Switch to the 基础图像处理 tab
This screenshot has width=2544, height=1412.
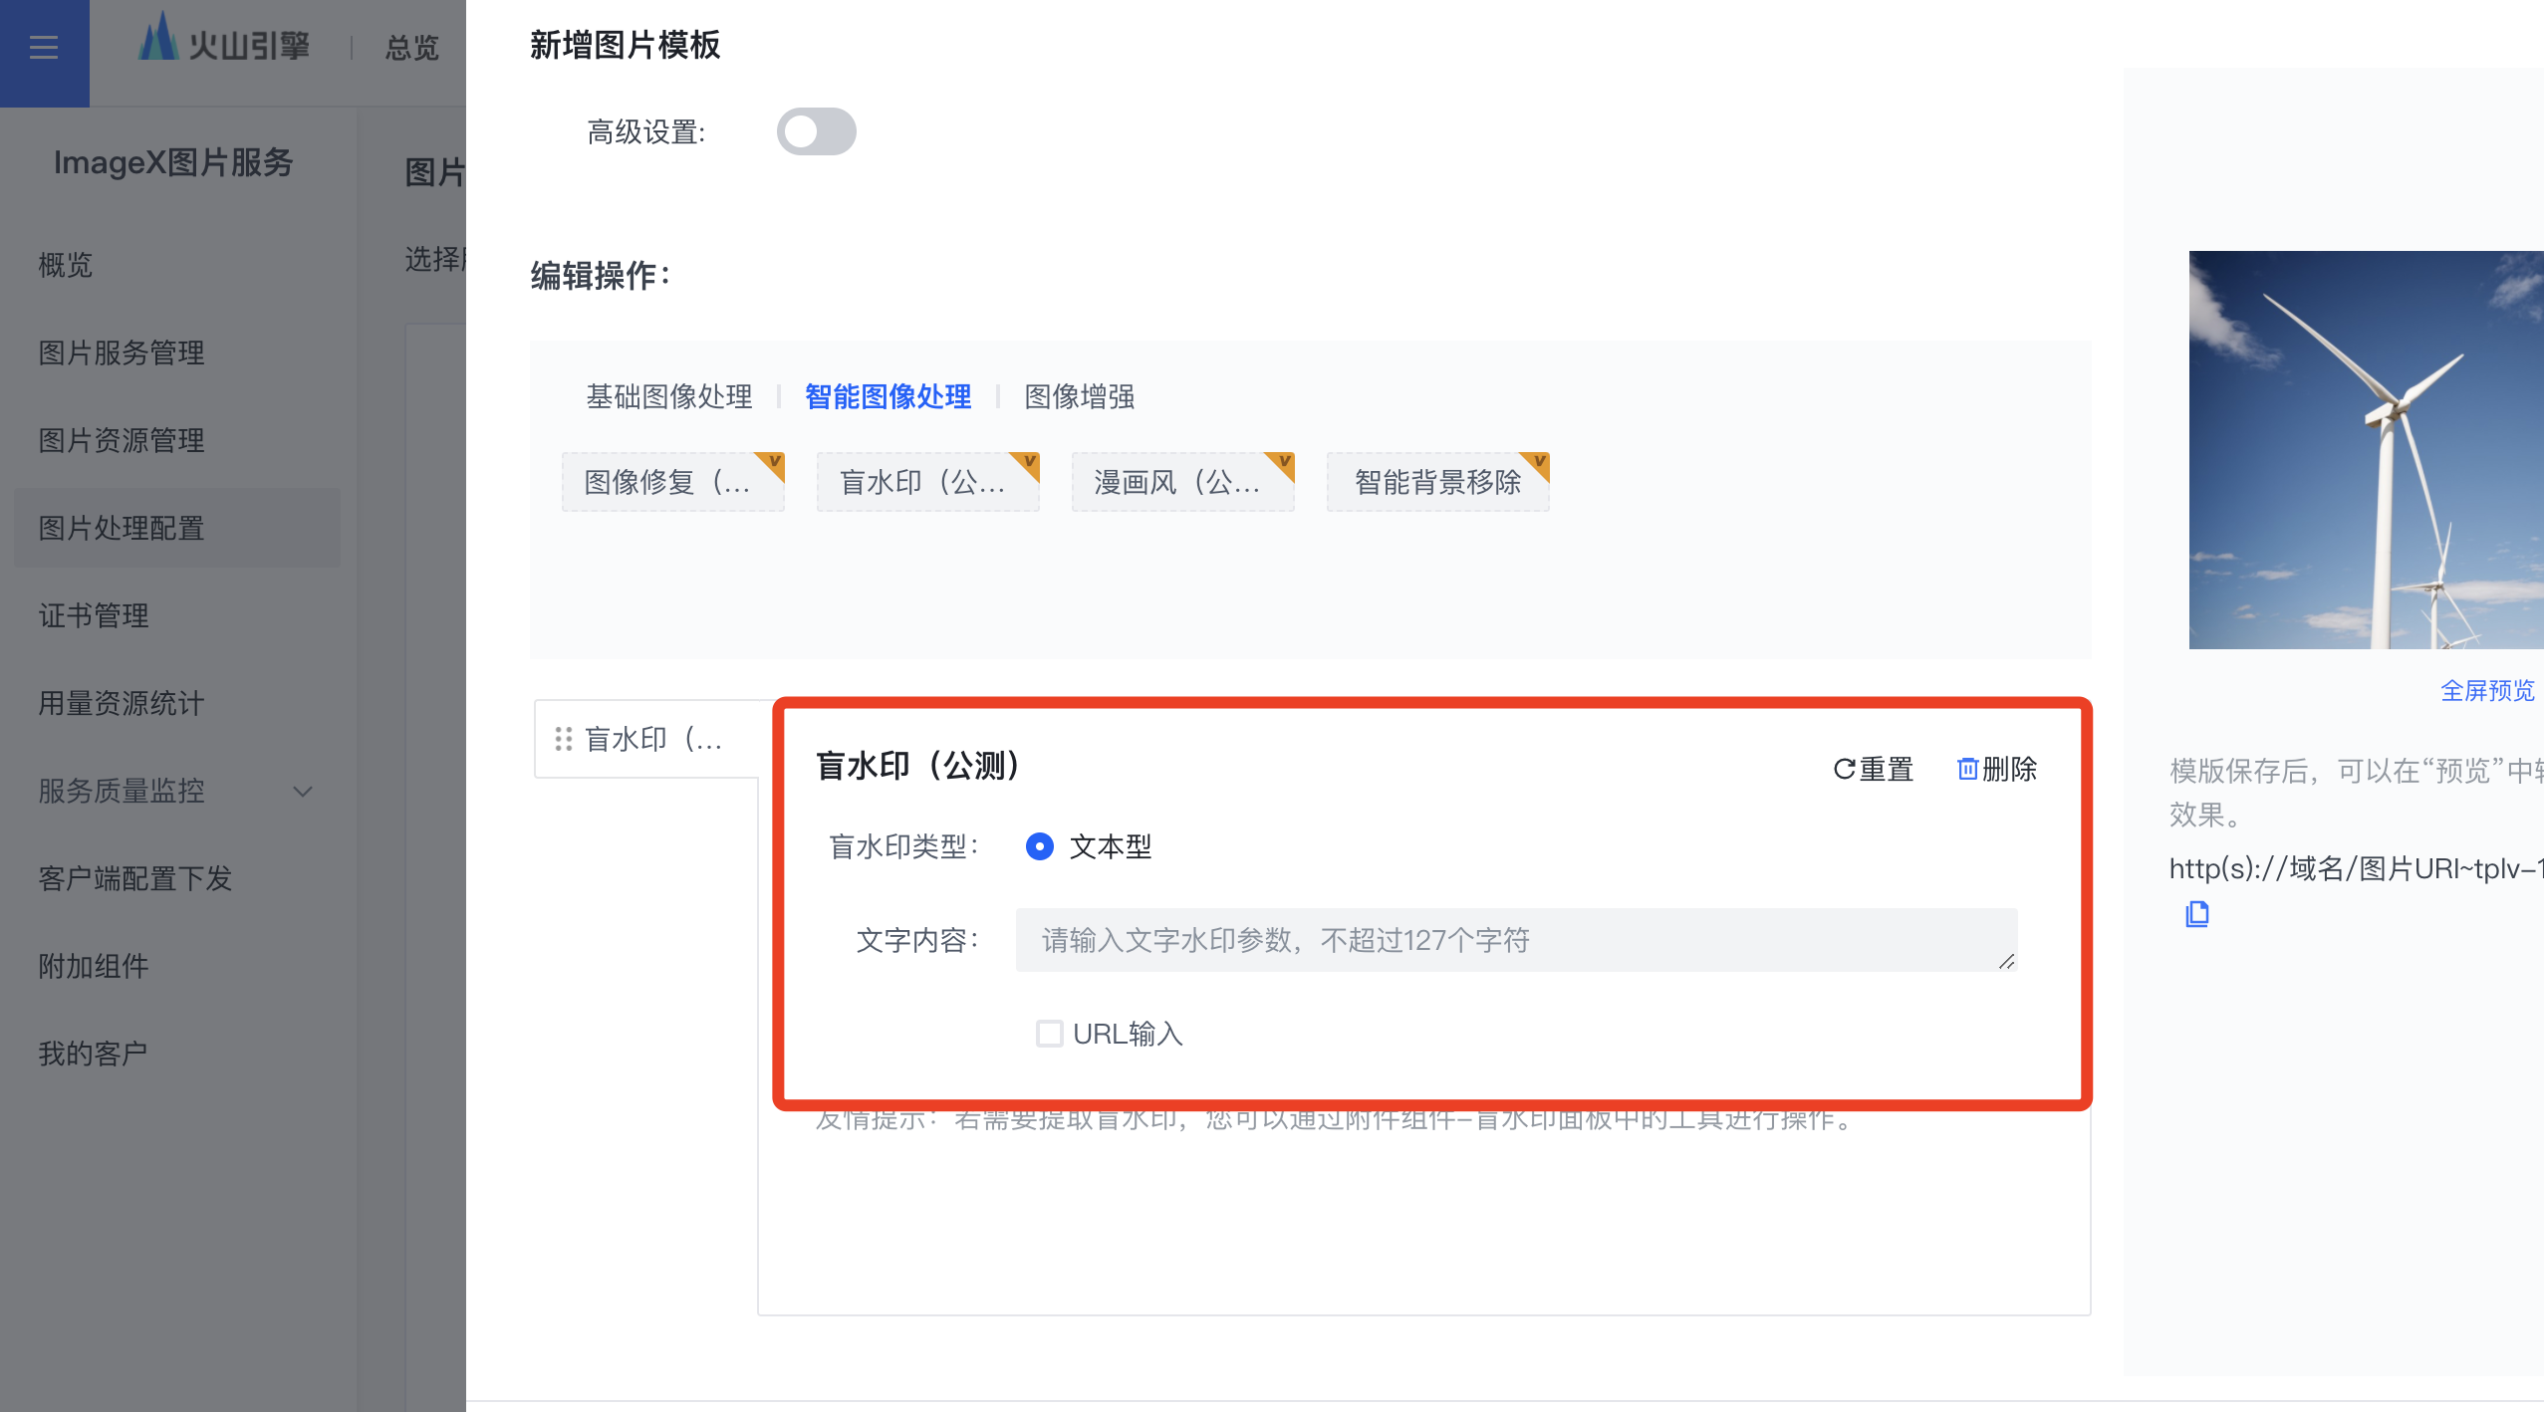click(669, 396)
